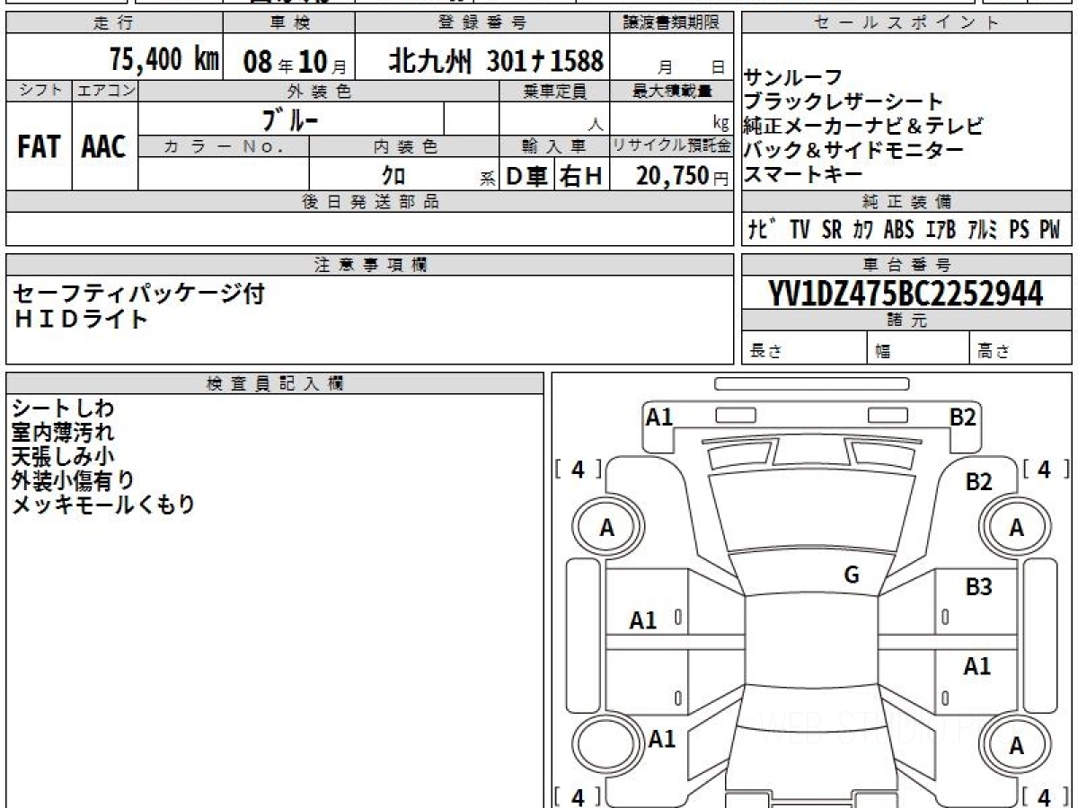This screenshot has height=808, width=1078.
Task: Select the G mark on the windshield
Action: (x=852, y=575)
